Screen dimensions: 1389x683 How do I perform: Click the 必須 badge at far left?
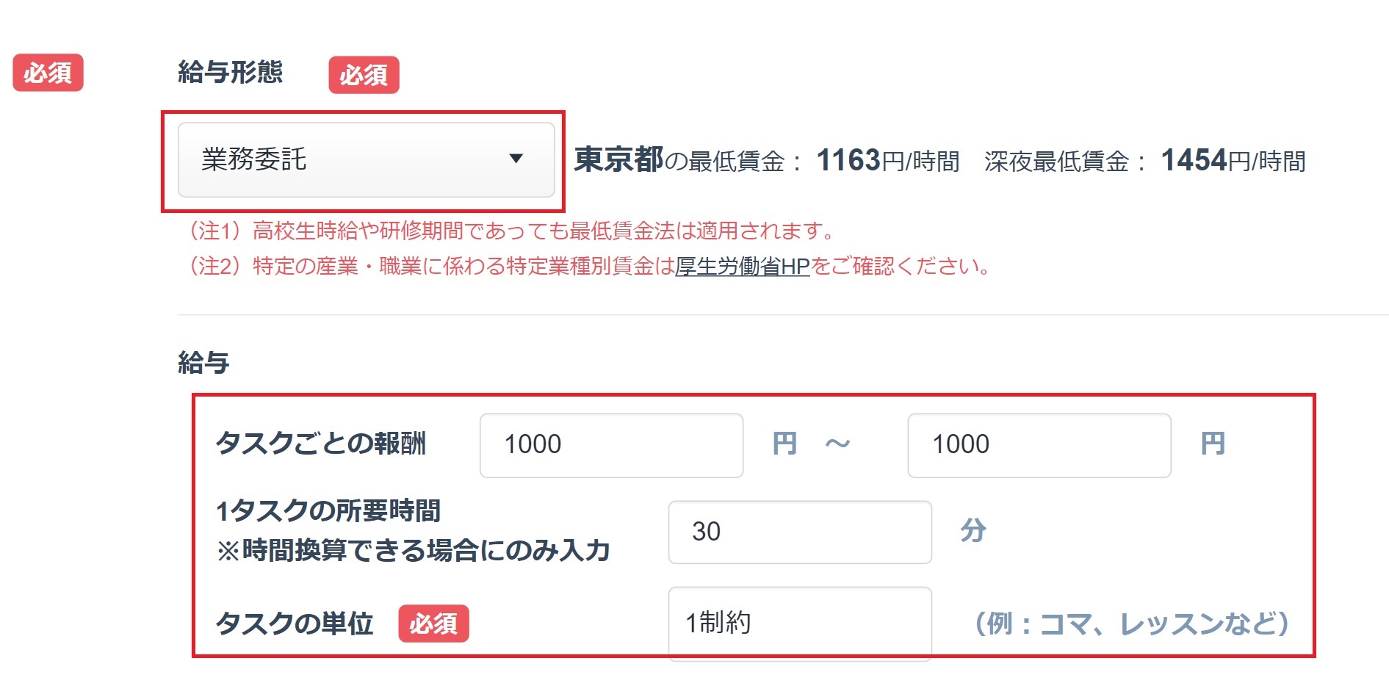[48, 73]
